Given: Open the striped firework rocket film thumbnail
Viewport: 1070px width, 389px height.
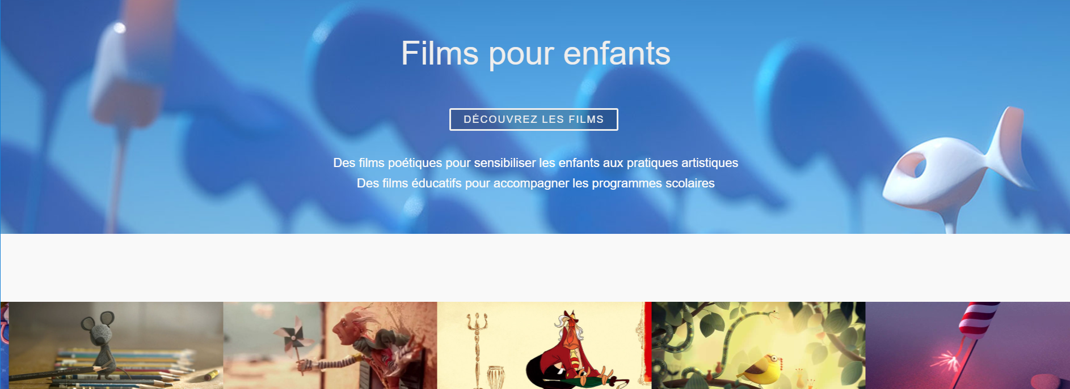Looking at the screenshot, I should [968, 345].
